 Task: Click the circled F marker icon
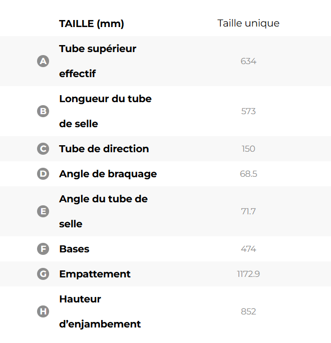[x=43, y=249]
